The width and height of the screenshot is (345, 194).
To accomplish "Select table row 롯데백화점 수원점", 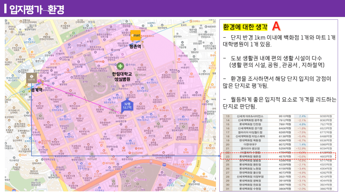I will [x=279, y=189].
